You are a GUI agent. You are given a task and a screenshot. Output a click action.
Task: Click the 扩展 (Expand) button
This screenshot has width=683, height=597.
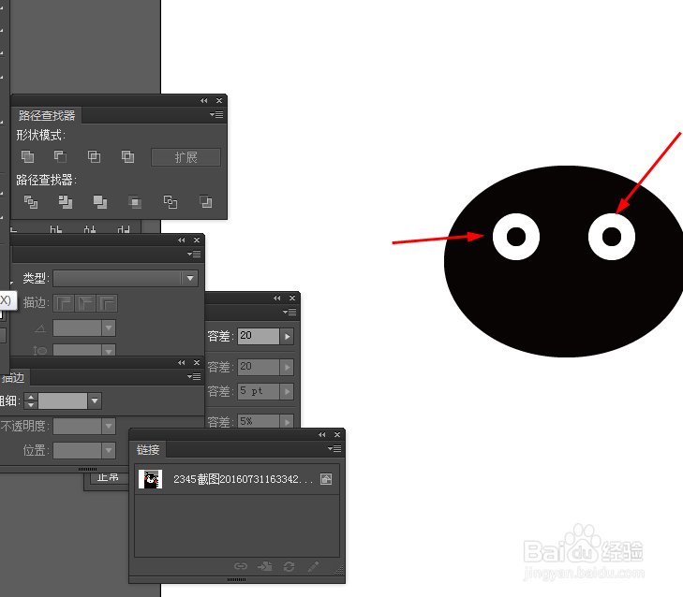[186, 157]
